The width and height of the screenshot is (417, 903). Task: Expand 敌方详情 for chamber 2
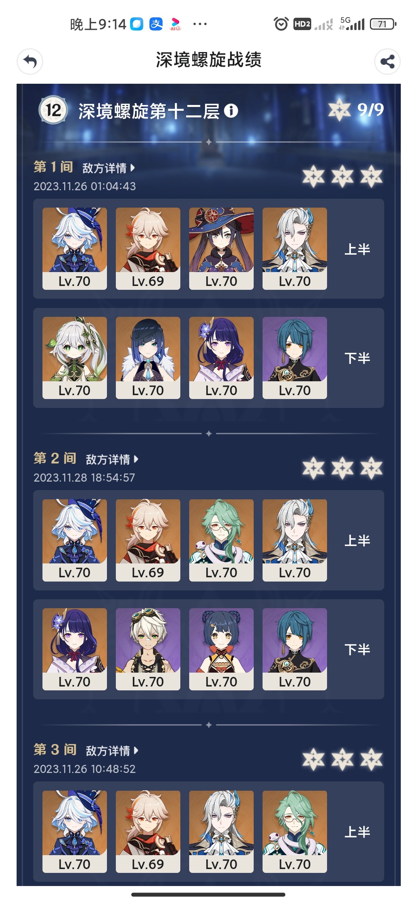(112, 459)
